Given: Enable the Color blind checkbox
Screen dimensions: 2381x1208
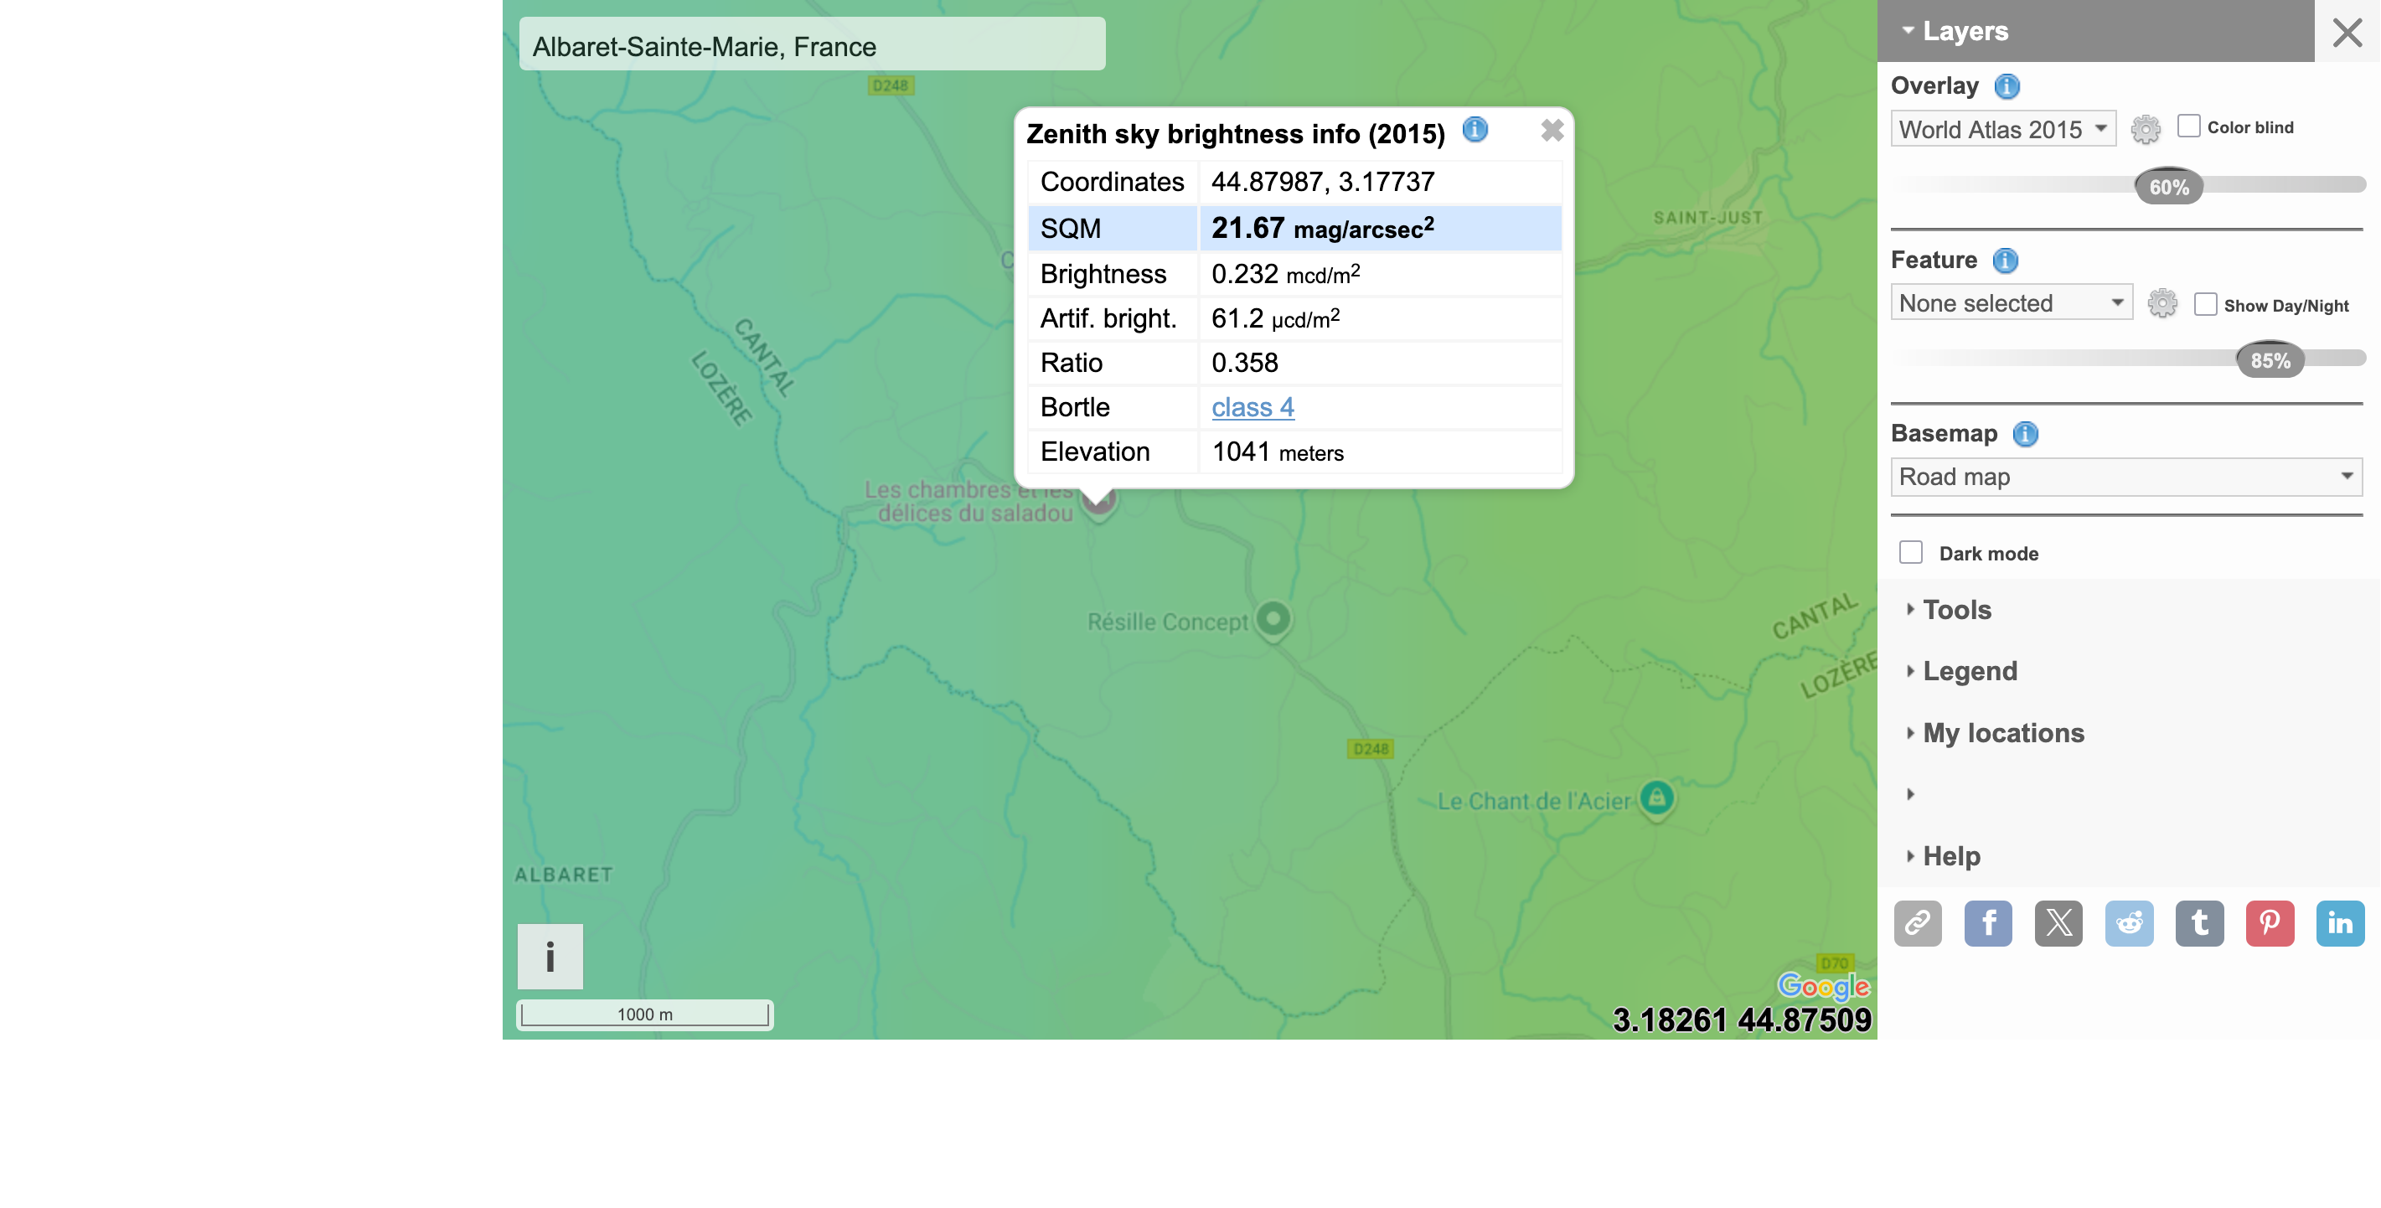Looking at the screenshot, I should point(2187,126).
